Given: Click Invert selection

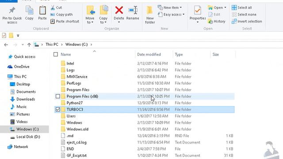Looking at the screenshot, I should [x=247, y=21].
